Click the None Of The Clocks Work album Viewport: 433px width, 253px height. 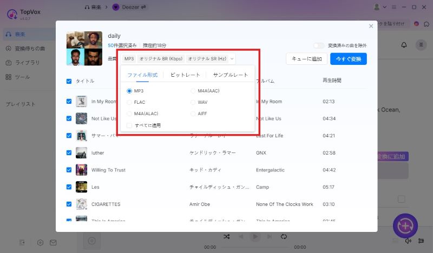(x=285, y=204)
